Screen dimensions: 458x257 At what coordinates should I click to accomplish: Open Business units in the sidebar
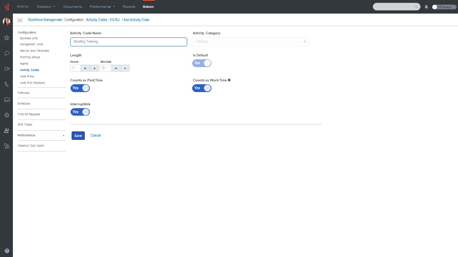point(29,38)
